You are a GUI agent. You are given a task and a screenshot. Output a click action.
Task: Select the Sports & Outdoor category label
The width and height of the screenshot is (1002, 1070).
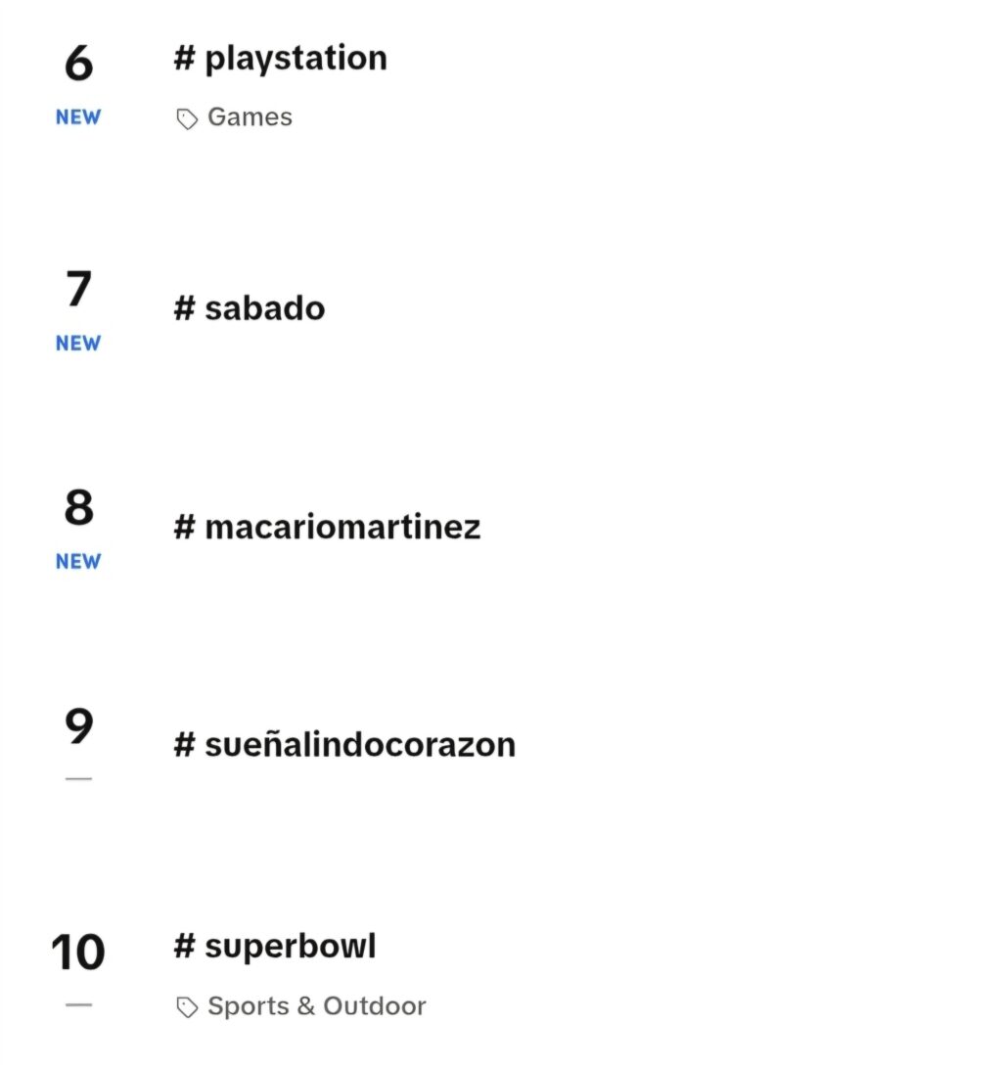tap(316, 1005)
